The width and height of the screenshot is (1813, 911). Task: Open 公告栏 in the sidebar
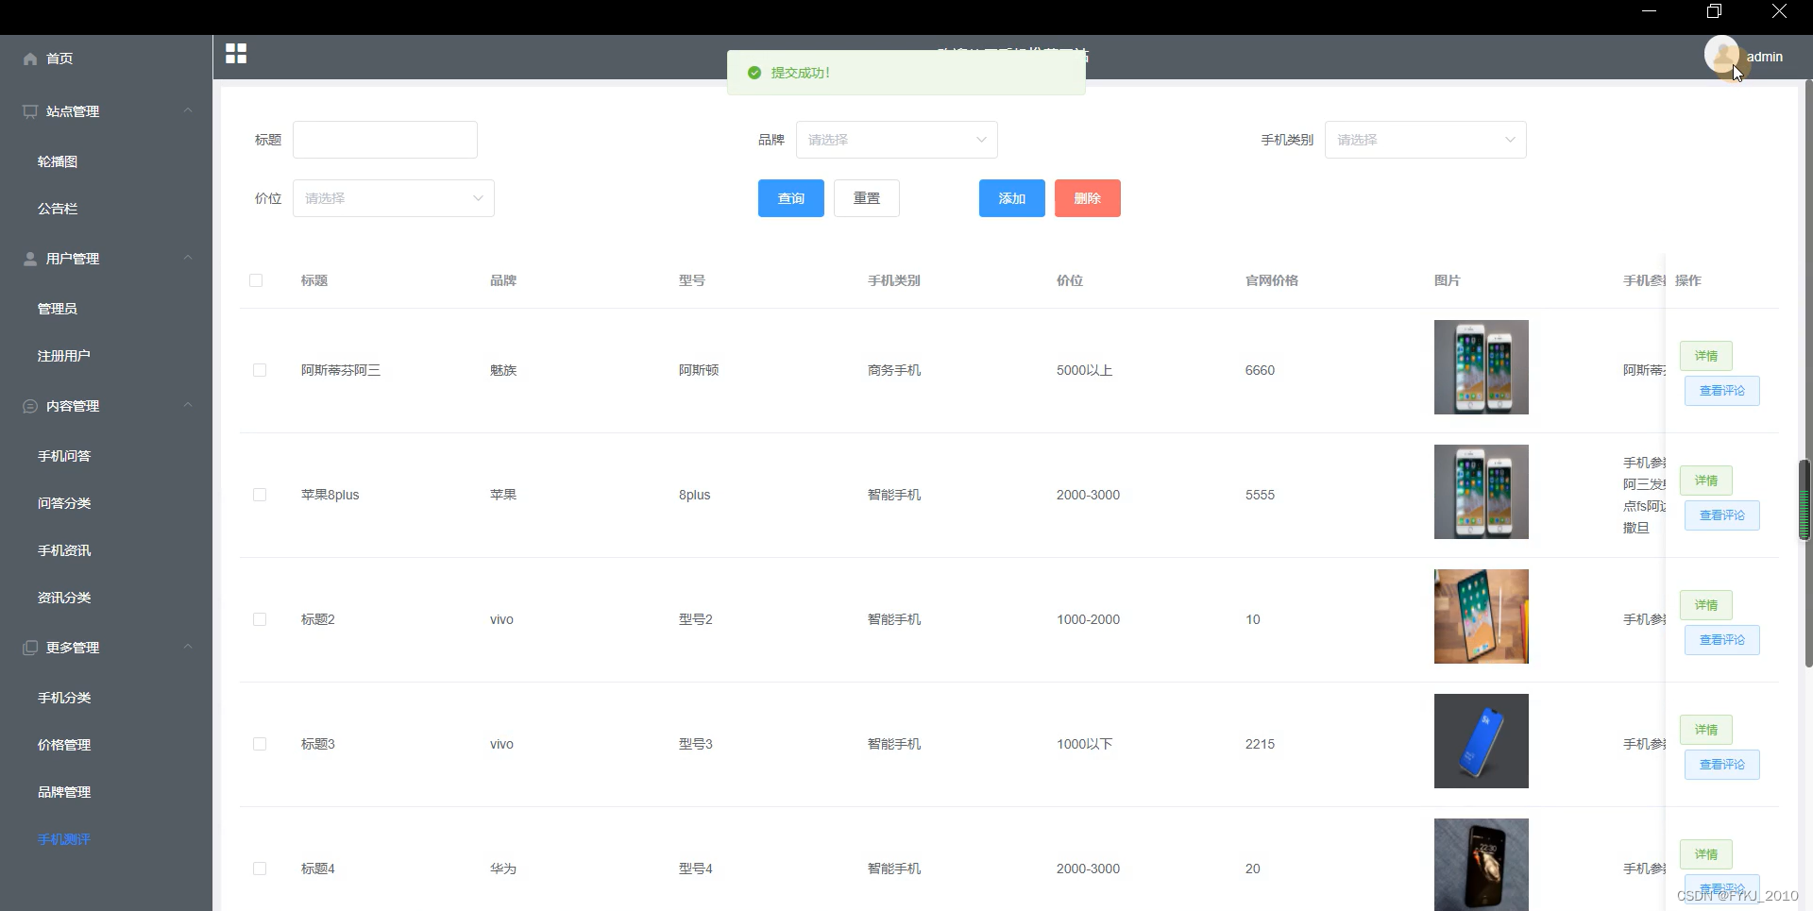click(x=58, y=209)
